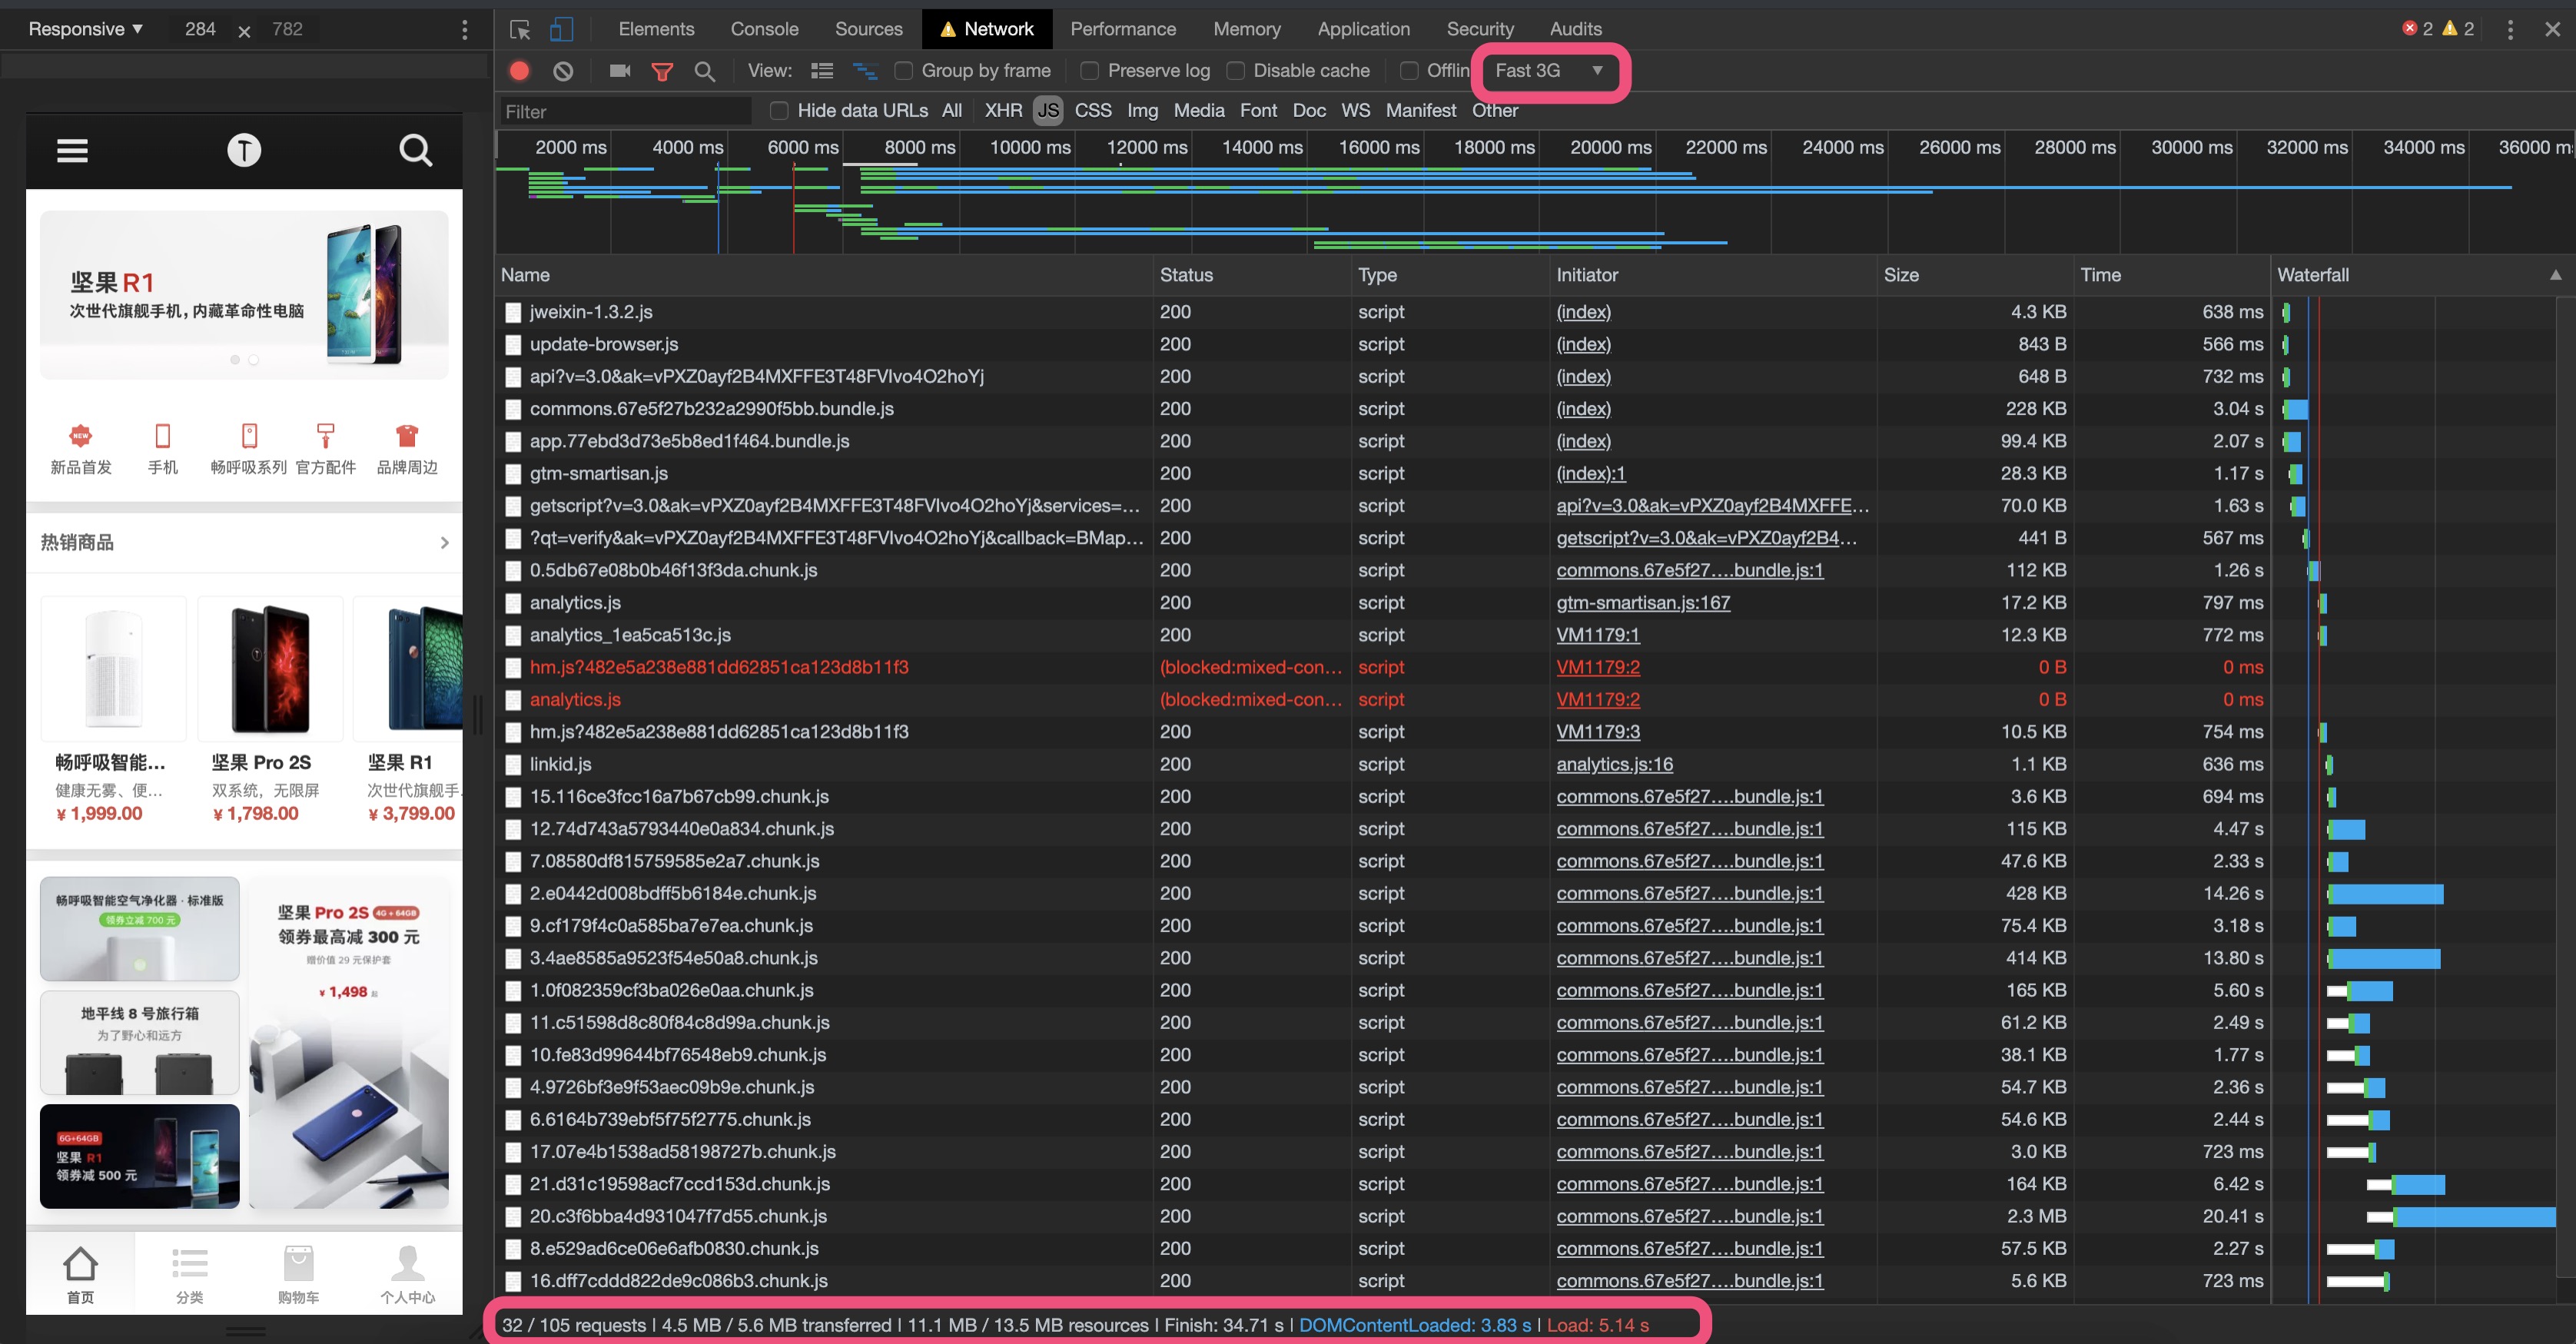2576x1344 pixels.
Task: Open initiator link analytics.js:16
Action: pos(1614,765)
